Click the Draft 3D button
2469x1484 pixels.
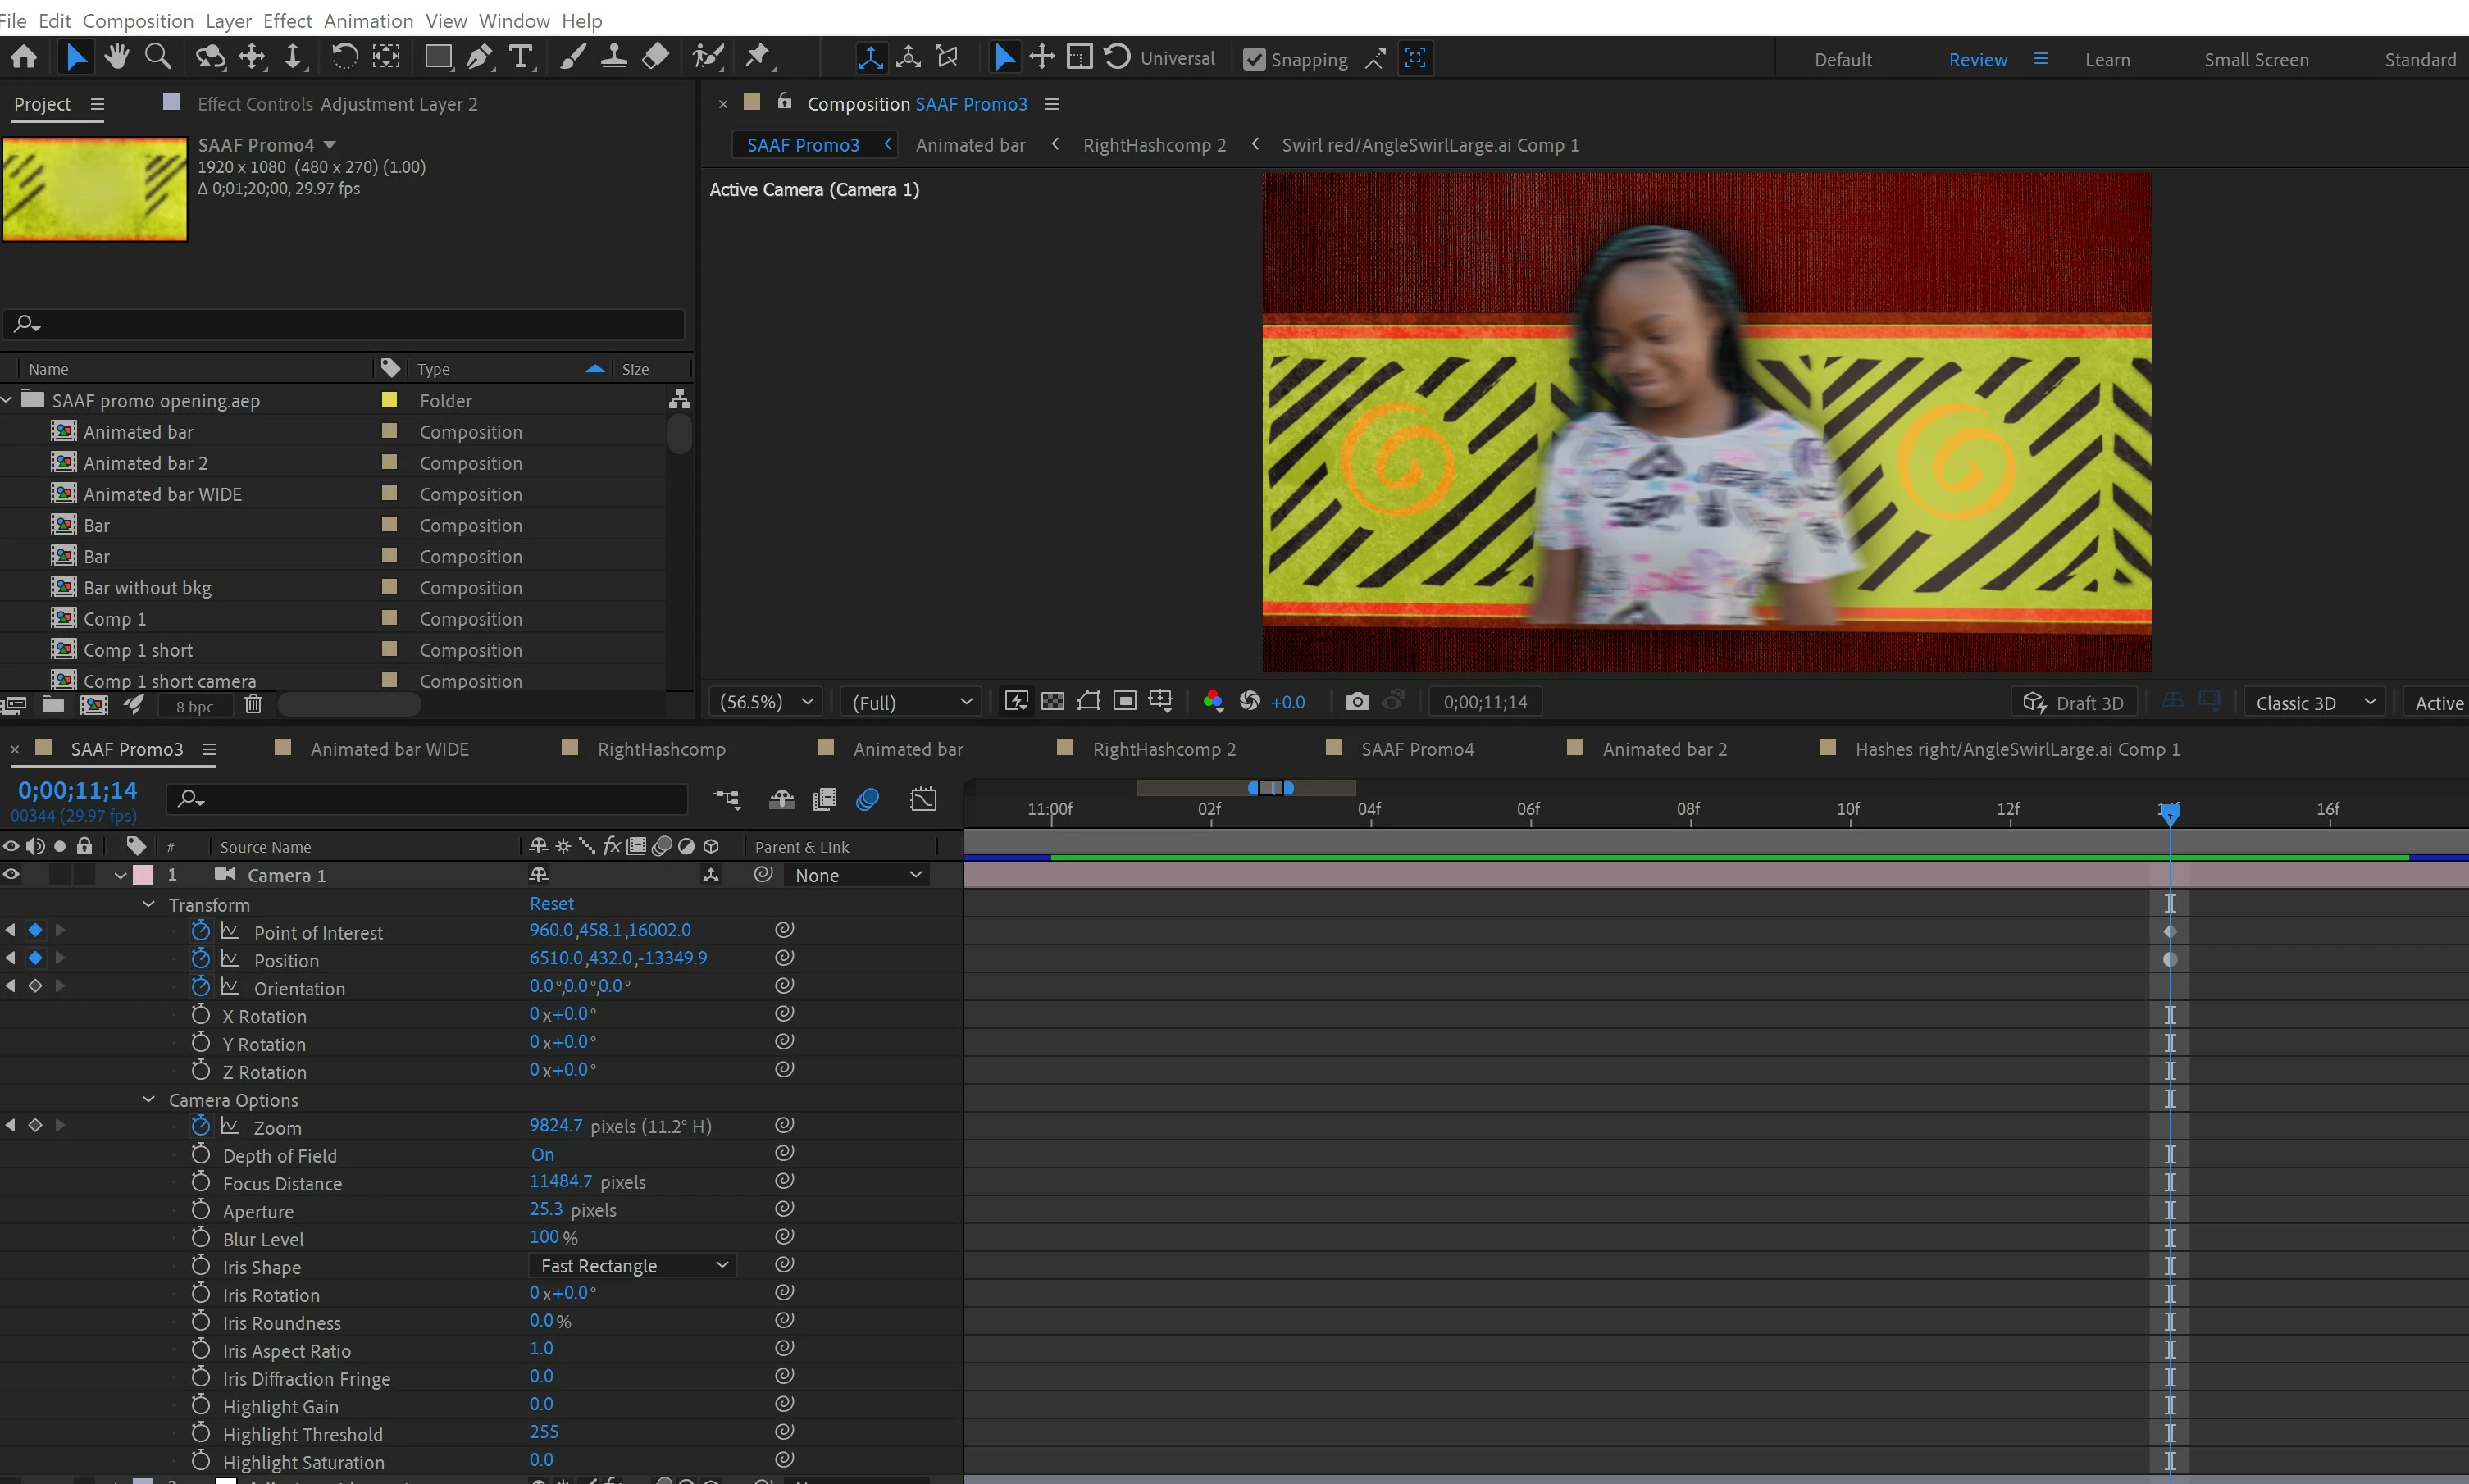tap(2074, 703)
